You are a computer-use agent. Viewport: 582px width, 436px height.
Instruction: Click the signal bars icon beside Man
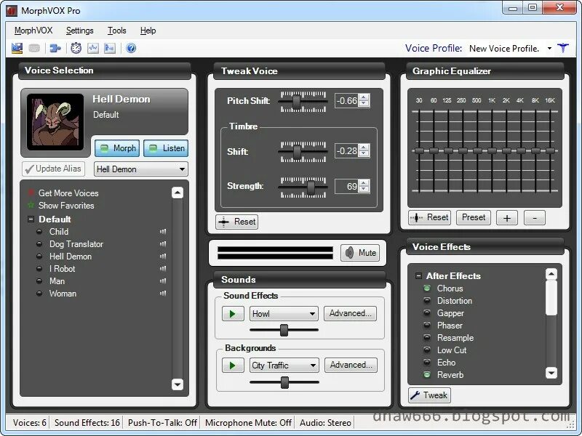[163, 281]
